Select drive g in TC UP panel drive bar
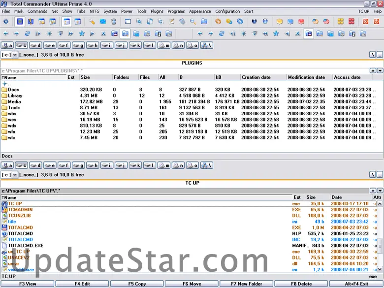The width and height of the screenshot is (384, 288). [x=78, y=165]
